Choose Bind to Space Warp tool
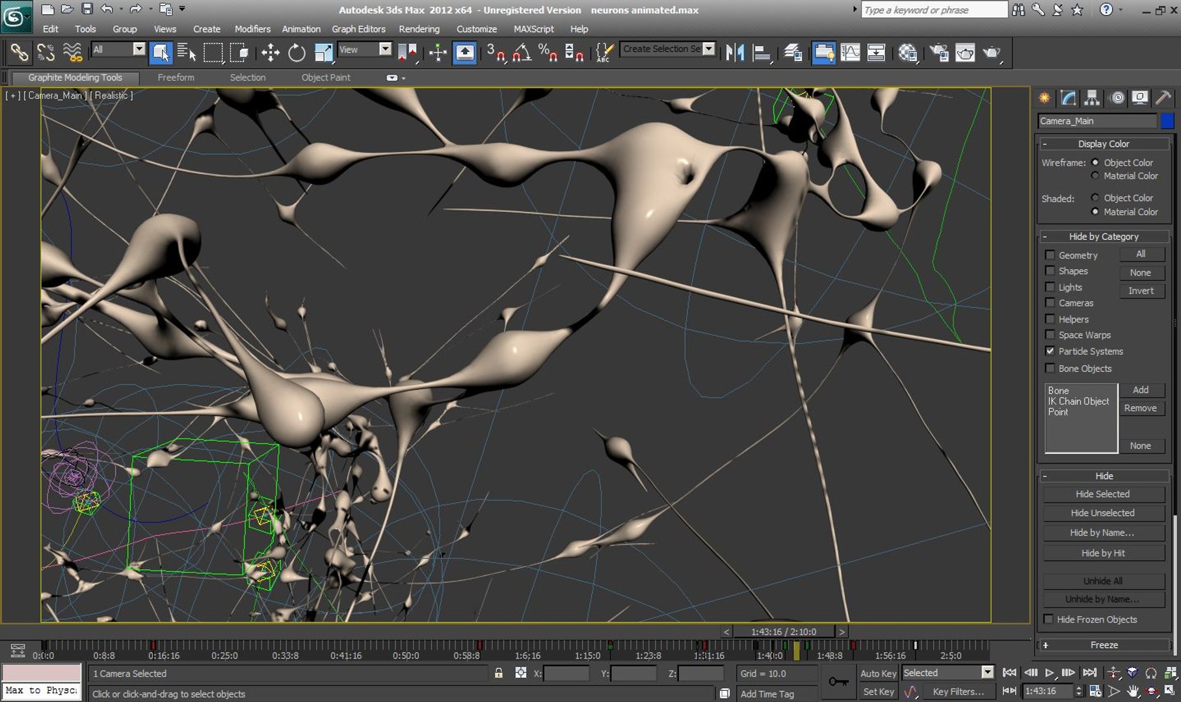Image resolution: width=1181 pixels, height=702 pixels. (x=72, y=52)
